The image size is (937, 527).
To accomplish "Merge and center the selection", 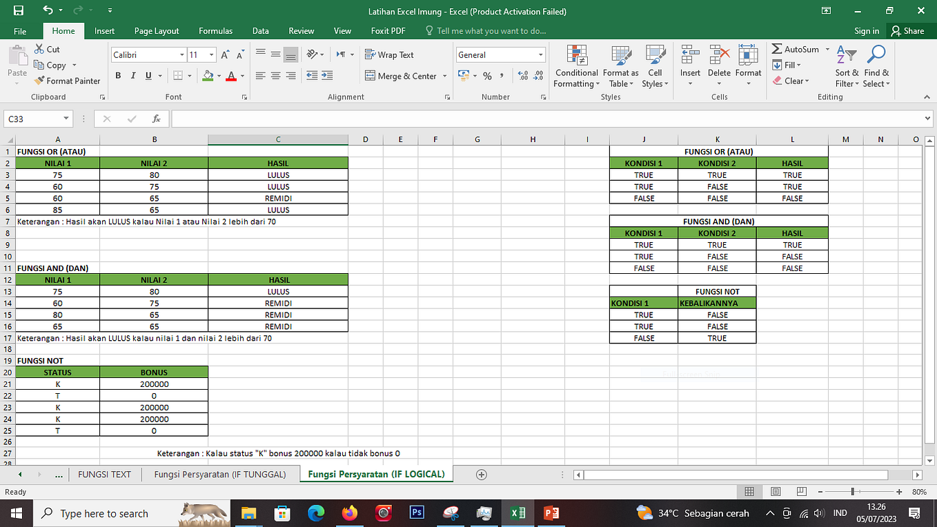I will [401, 76].
